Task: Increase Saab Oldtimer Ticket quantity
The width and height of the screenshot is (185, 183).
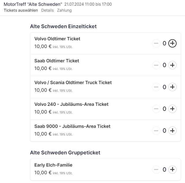Action: coord(172,65)
